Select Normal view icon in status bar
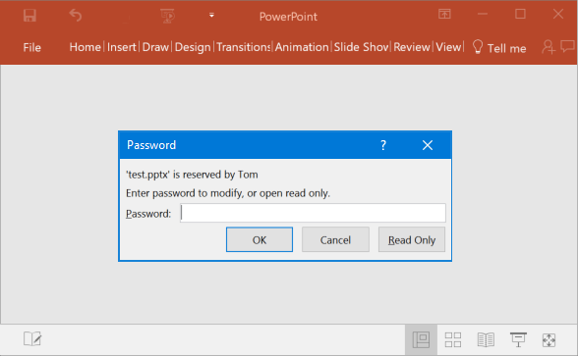This screenshot has height=356, width=578. tap(421, 339)
